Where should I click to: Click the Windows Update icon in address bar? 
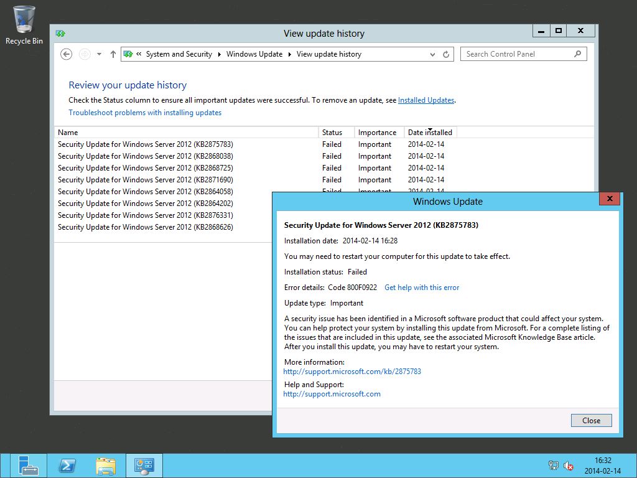point(128,54)
